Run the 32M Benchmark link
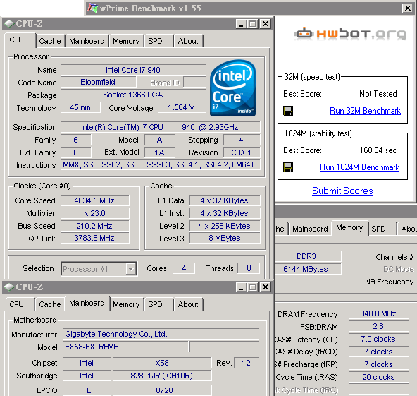 click(x=365, y=111)
